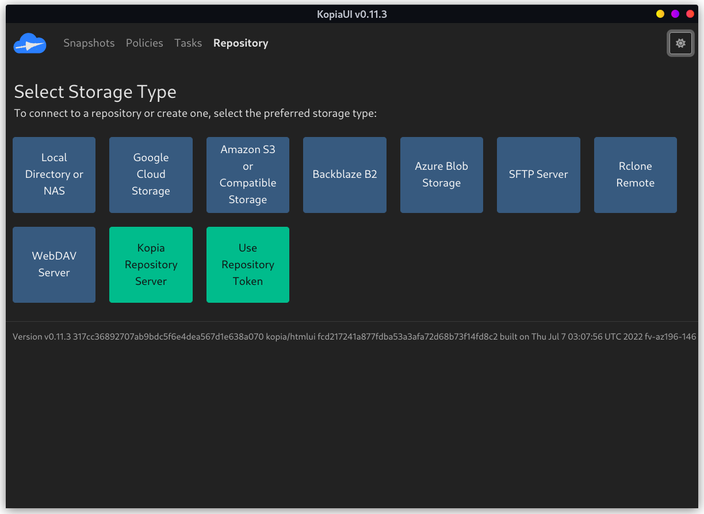The height and width of the screenshot is (514, 704).
Task: Select Azure Blob Storage
Action: tap(442, 174)
